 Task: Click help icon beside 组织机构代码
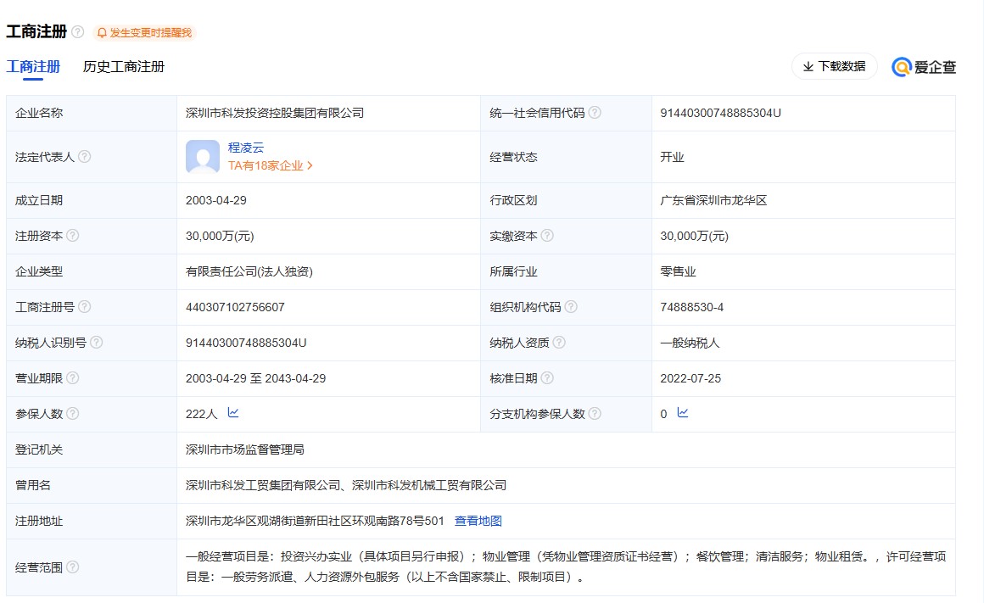tap(571, 307)
